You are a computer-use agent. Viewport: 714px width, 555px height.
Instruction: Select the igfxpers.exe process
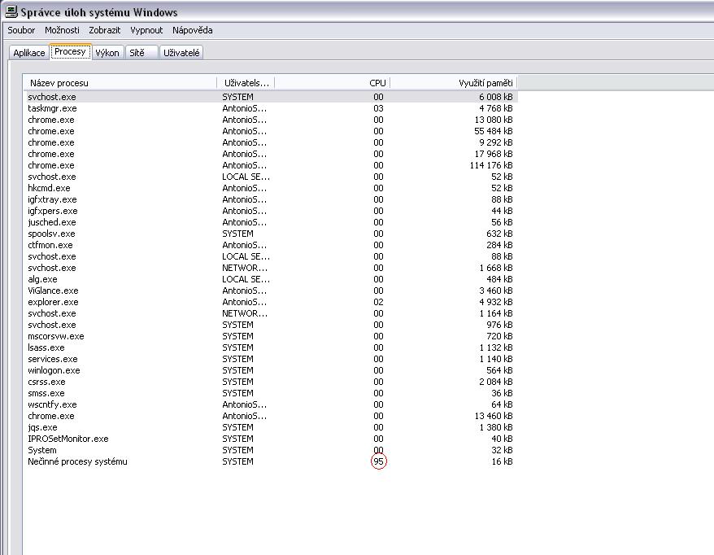pos(271,211)
